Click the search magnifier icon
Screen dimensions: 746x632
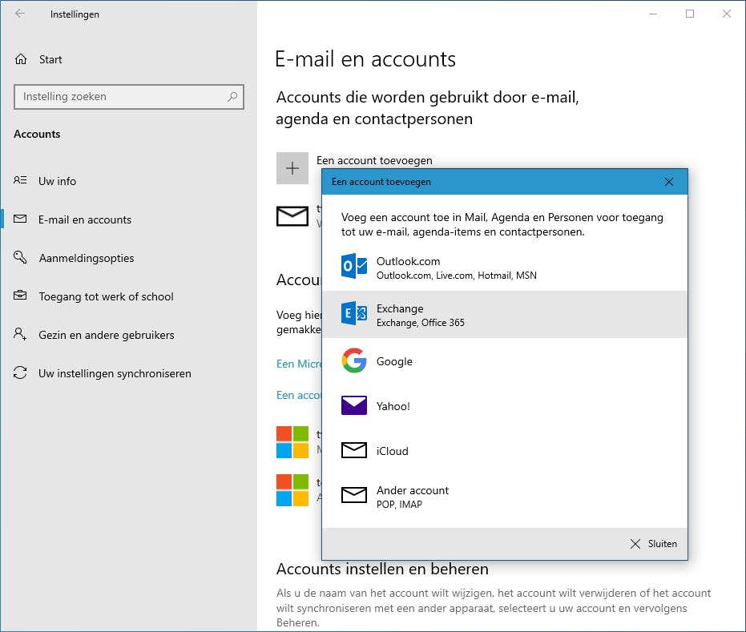[232, 97]
